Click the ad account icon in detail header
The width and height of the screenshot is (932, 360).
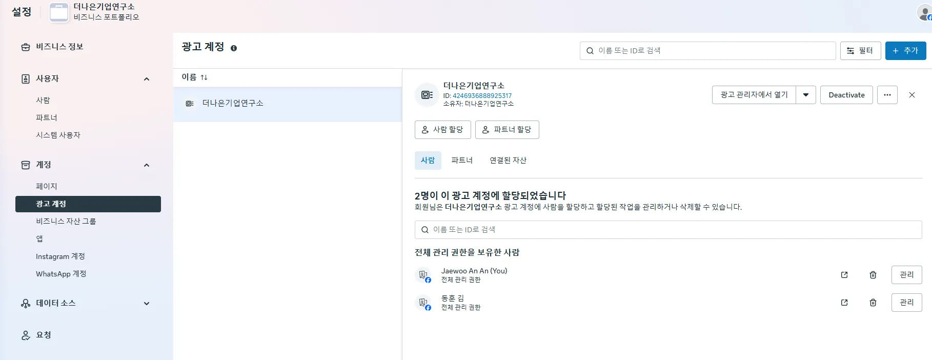pyautogui.click(x=427, y=95)
